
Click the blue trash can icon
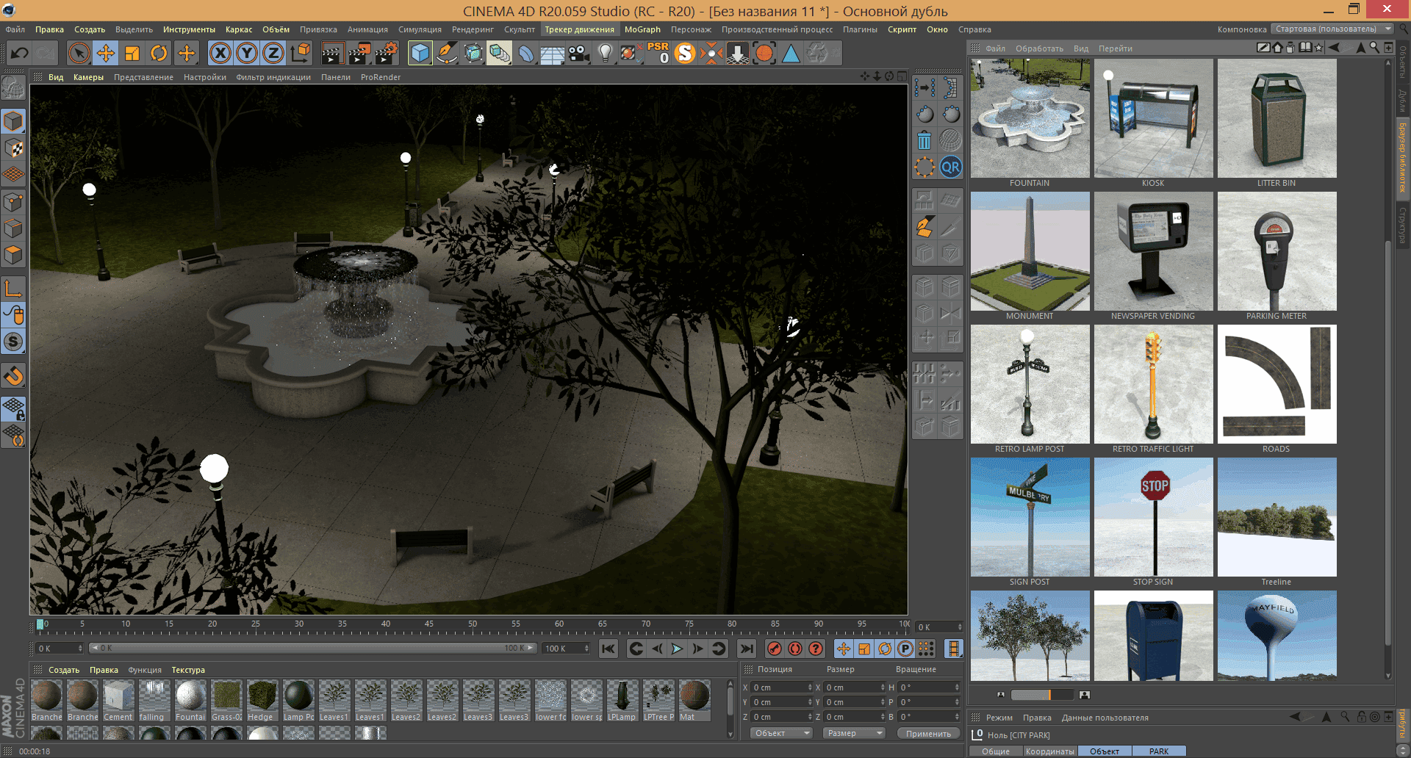(924, 140)
